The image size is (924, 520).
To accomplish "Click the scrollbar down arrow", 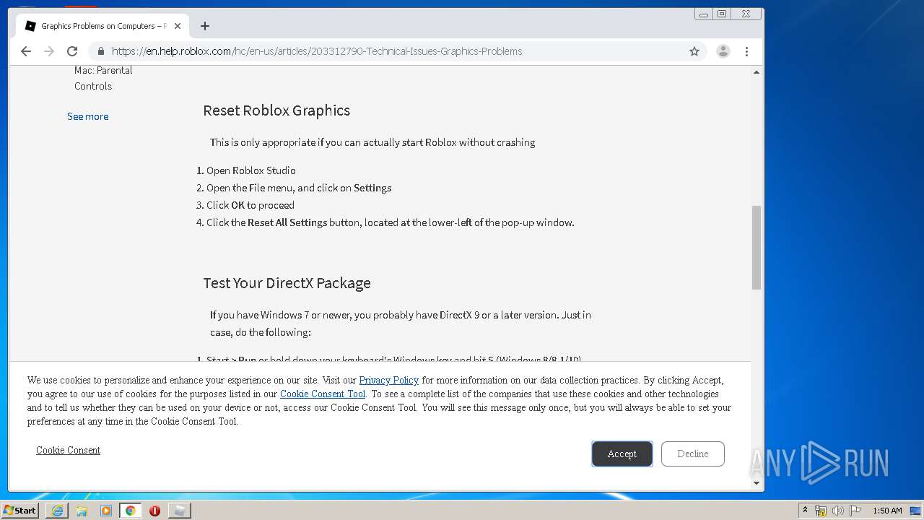I will coord(757,482).
